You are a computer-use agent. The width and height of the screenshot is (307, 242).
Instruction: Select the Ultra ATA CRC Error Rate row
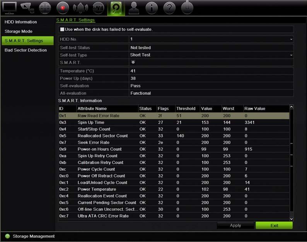pyautogui.click(x=174, y=216)
